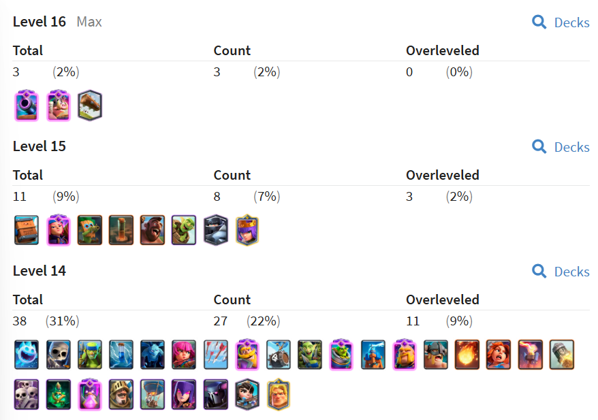Choose the Fireball spell card
598x420 pixels.
467,355
